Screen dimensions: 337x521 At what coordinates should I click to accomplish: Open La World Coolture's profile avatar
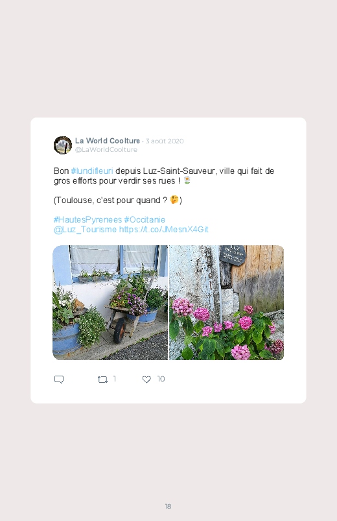(63, 145)
